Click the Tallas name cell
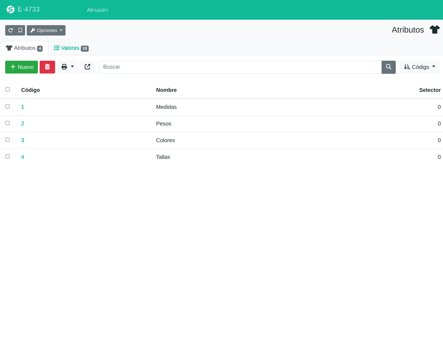443x340 pixels. pyautogui.click(x=163, y=157)
